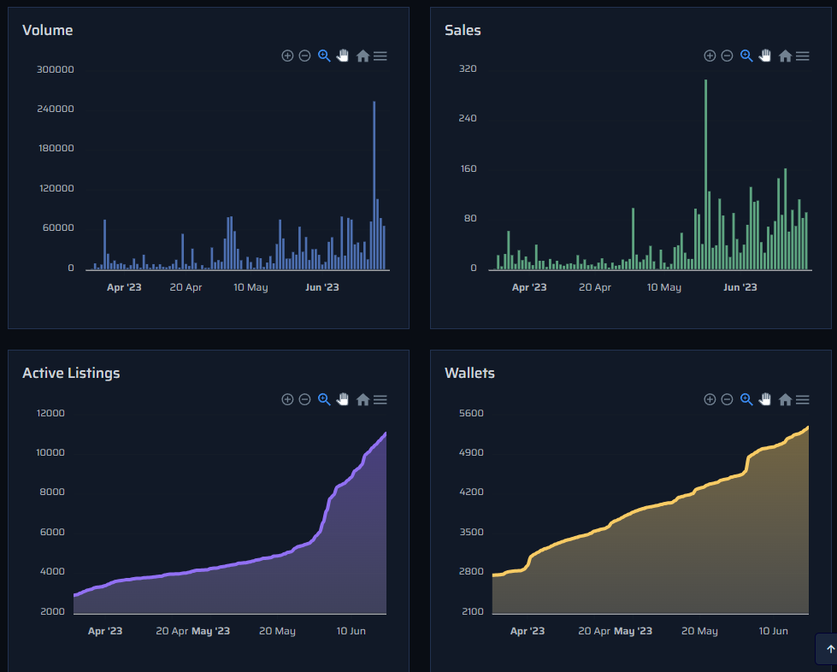This screenshot has height=672, width=837.
Task: Open Wallets chart hamburger menu
Action: 802,399
